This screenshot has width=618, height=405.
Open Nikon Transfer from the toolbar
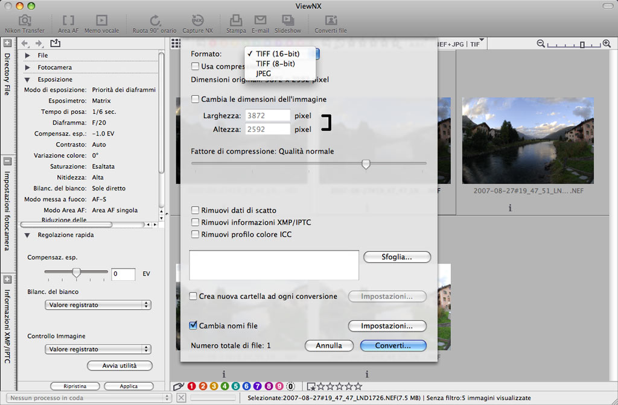(24, 24)
